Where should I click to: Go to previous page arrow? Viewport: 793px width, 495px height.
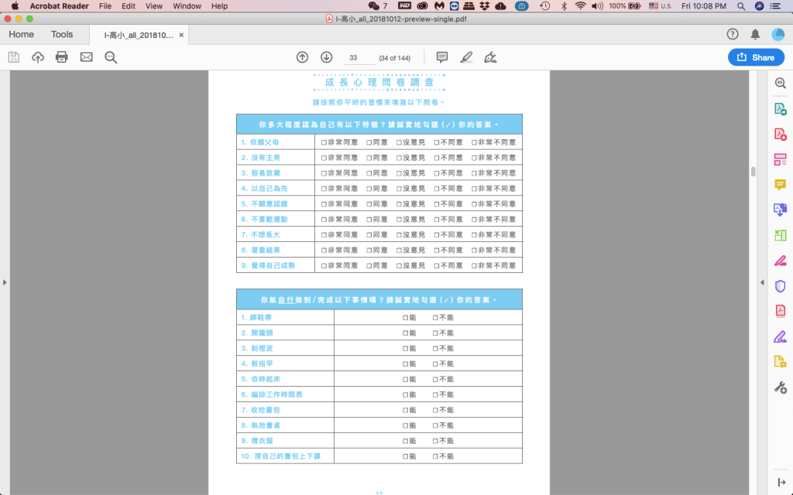point(303,57)
